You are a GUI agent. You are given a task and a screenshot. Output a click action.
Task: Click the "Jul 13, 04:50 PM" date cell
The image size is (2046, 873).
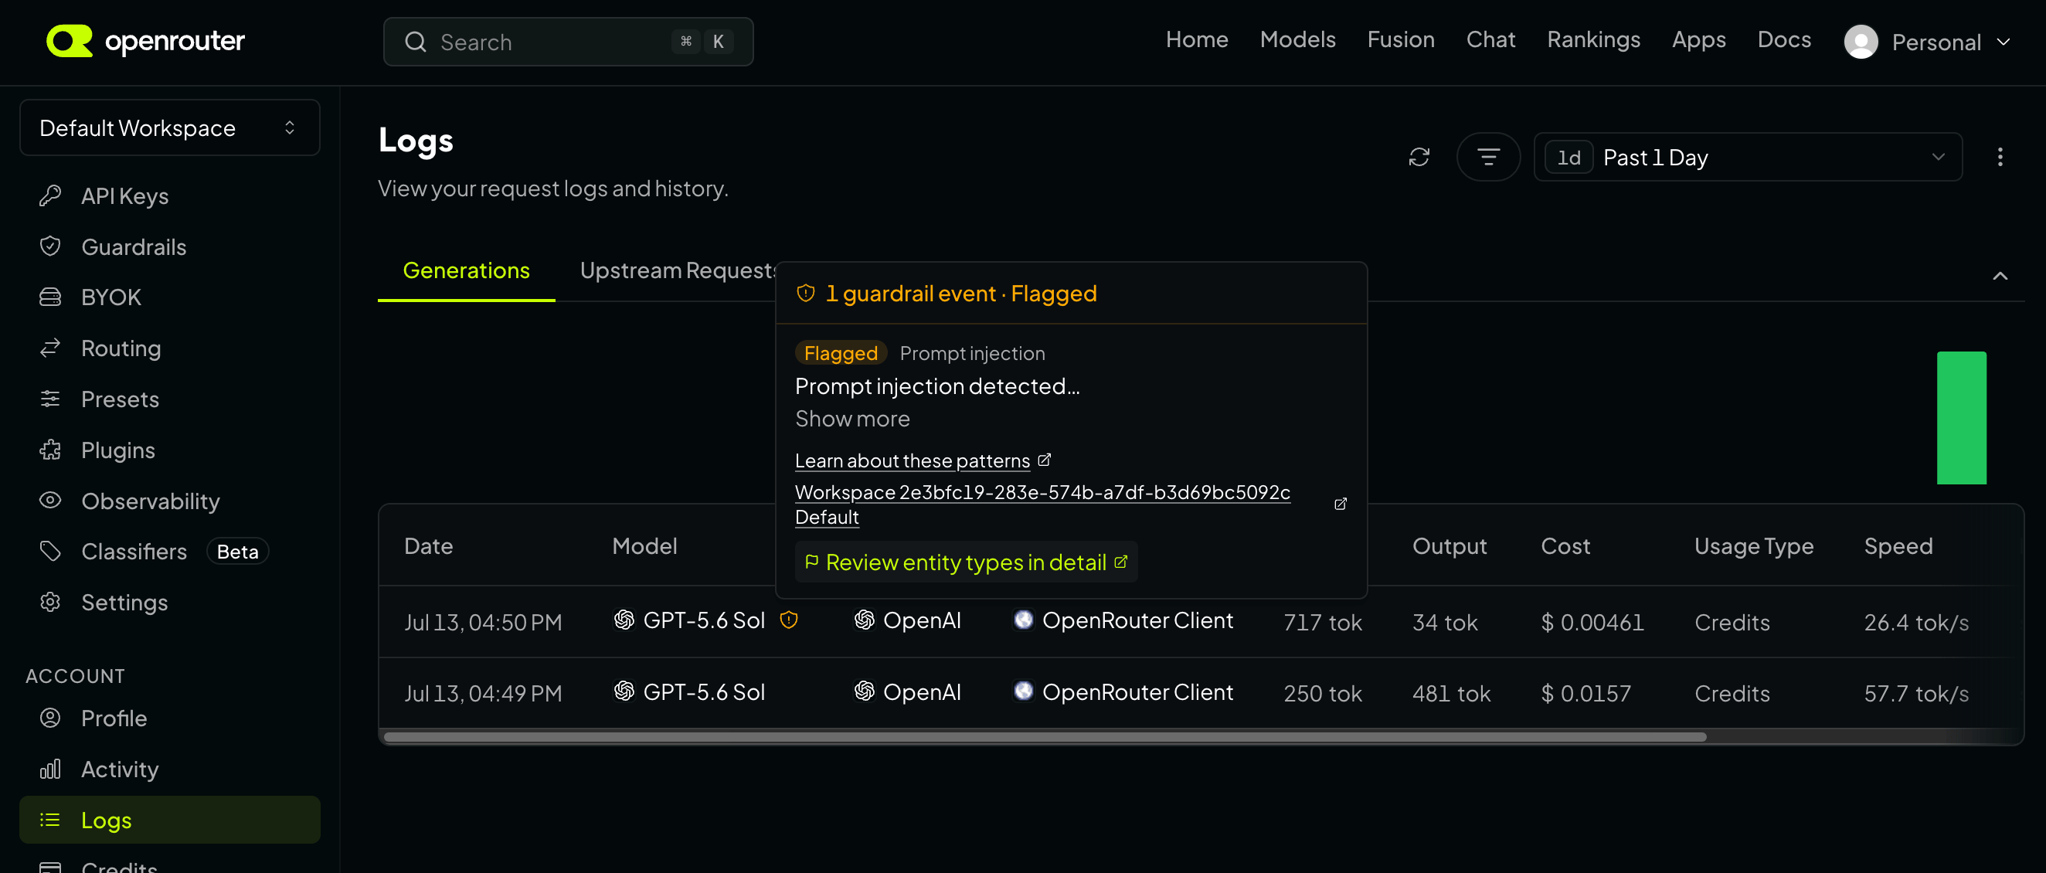483,622
